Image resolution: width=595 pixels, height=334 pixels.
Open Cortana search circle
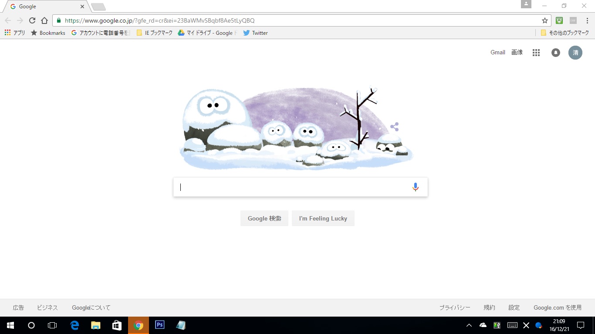(31, 325)
